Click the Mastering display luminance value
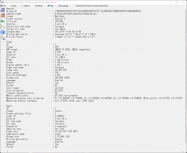Screen dimensions: 187x153 (x=74, y=101)
